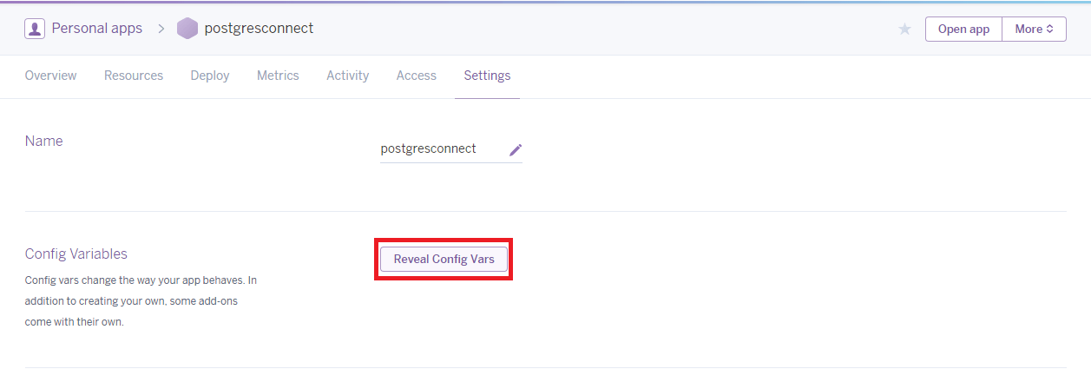This screenshot has width=1091, height=369.
Task: Select the Settings tab
Action: [x=487, y=76]
